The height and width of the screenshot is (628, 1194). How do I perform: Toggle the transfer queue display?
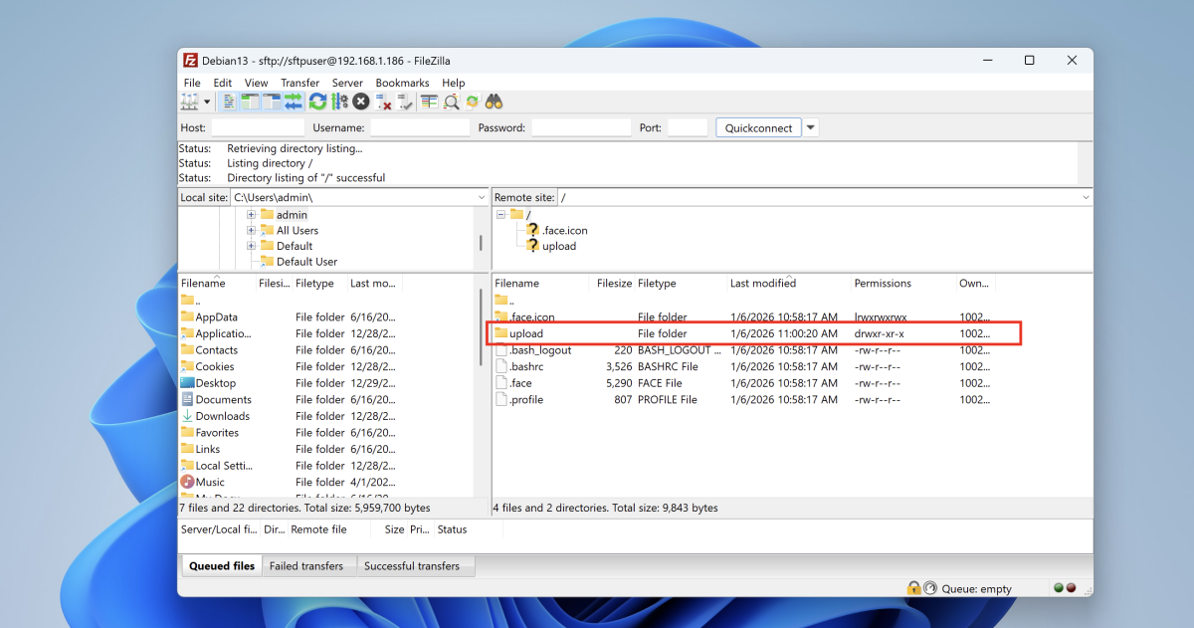pyautogui.click(x=294, y=102)
